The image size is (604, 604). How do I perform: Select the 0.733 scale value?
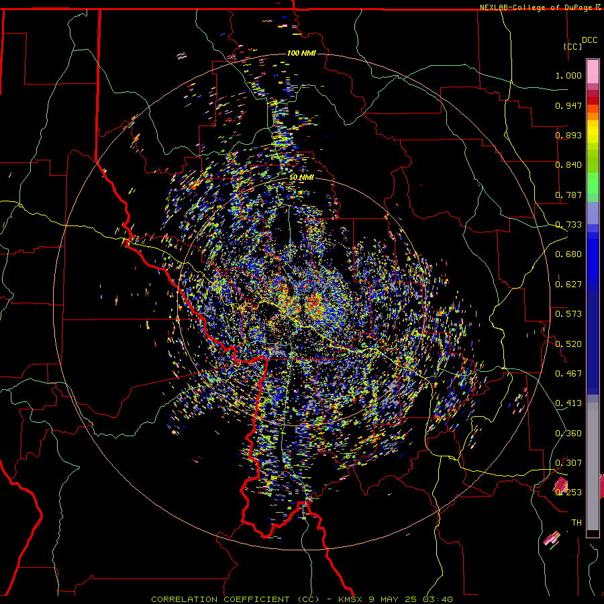click(x=568, y=225)
